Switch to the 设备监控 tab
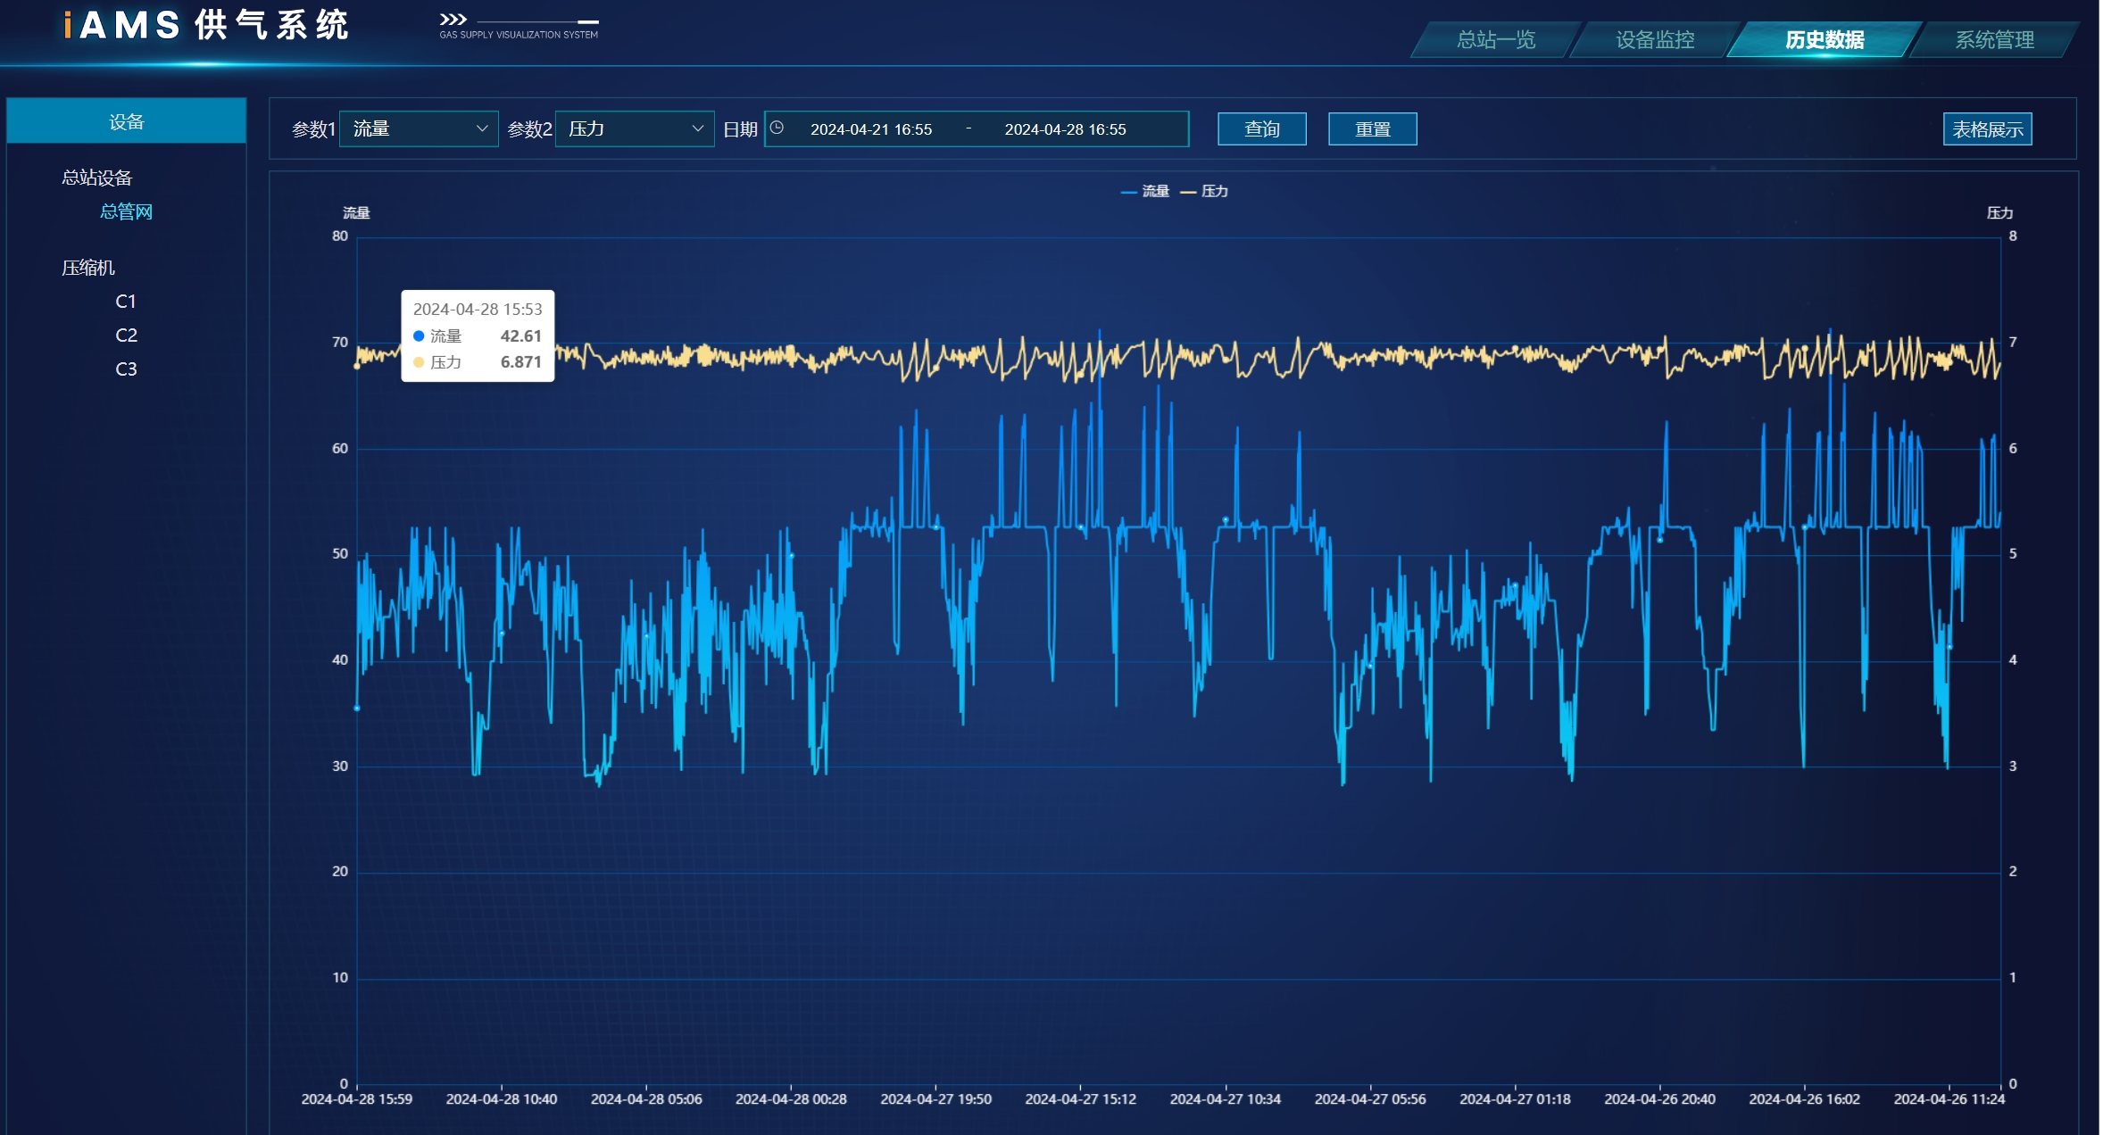 point(1654,39)
